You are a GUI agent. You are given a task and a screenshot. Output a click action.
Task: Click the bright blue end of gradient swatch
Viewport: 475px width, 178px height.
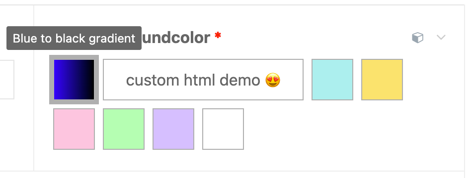(58, 79)
